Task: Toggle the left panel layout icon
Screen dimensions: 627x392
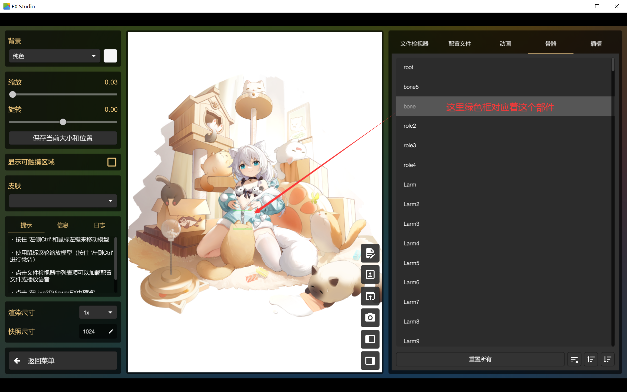Action: coord(370,339)
